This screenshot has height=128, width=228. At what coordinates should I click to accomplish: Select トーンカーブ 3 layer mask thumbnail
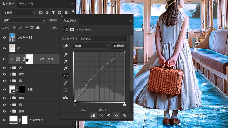[x=29, y=59]
